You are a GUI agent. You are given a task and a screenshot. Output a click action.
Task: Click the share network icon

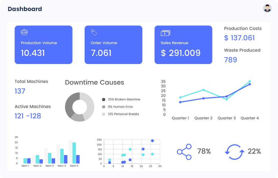(x=184, y=152)
